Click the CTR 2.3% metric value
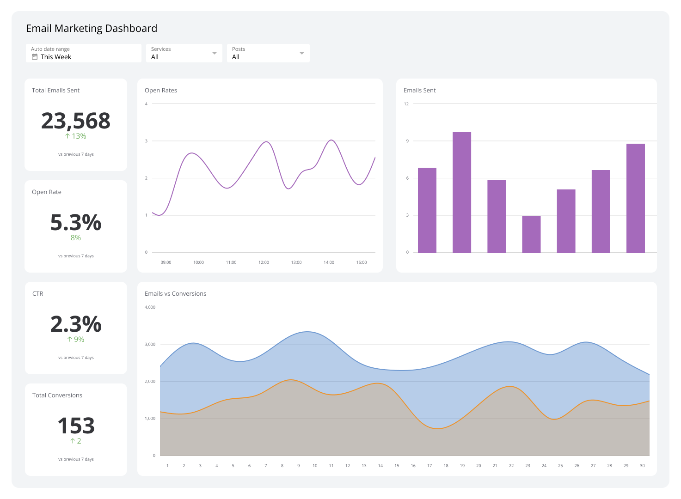The image size is (681, 499). tap(76, 325)
